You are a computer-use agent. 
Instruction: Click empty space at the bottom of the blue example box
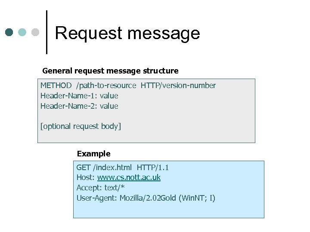coord(168,211)
